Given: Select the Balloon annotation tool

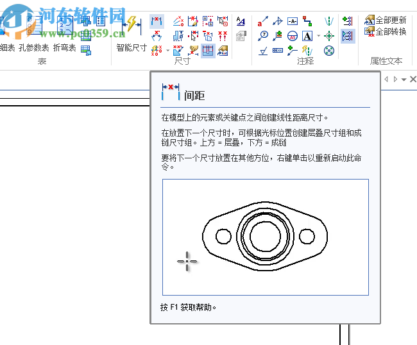Looking at the screenshot, I should pyautogui.click(x=263, y=36).
